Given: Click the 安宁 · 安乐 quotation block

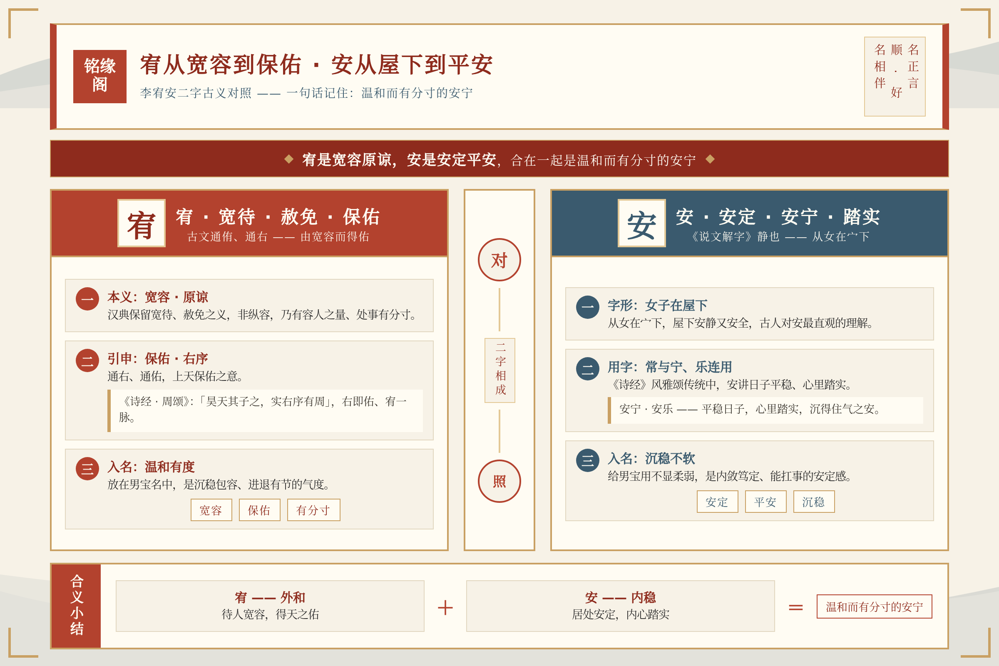Looking at the screenshot, I should pyautogui.click(x=766, y=410).
